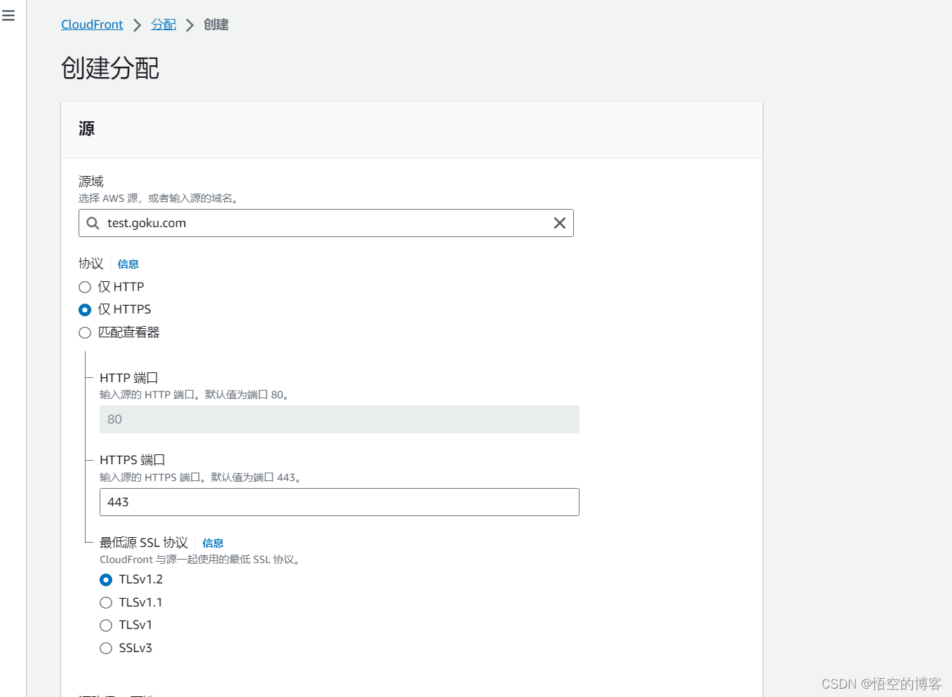This screenshot has height=697, width=952.
Task: Choose TLSv1.1 as minimum SSL protocol
Action: (106, 602)
